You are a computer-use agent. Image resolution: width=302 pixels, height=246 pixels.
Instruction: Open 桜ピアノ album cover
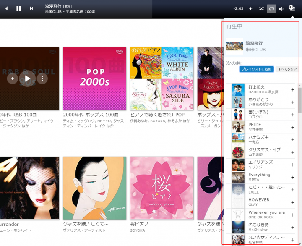coord(161,188)
